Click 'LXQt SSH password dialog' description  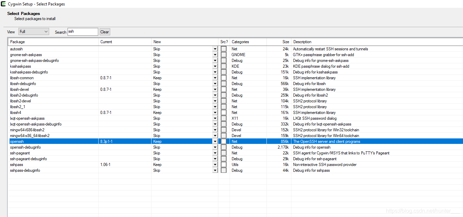(315, 118)
